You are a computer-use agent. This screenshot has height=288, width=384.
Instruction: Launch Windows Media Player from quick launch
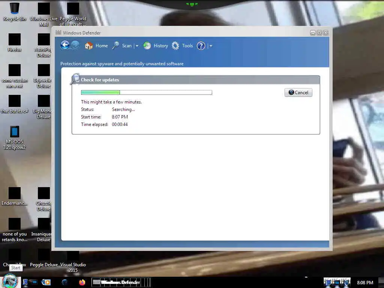click(x=46, y=282)
